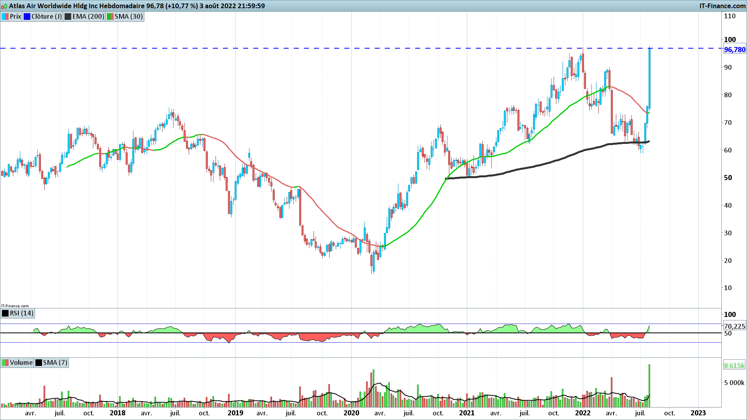Click the blue Clôture color square
The image size is (747, 420).
pos(27,17)
